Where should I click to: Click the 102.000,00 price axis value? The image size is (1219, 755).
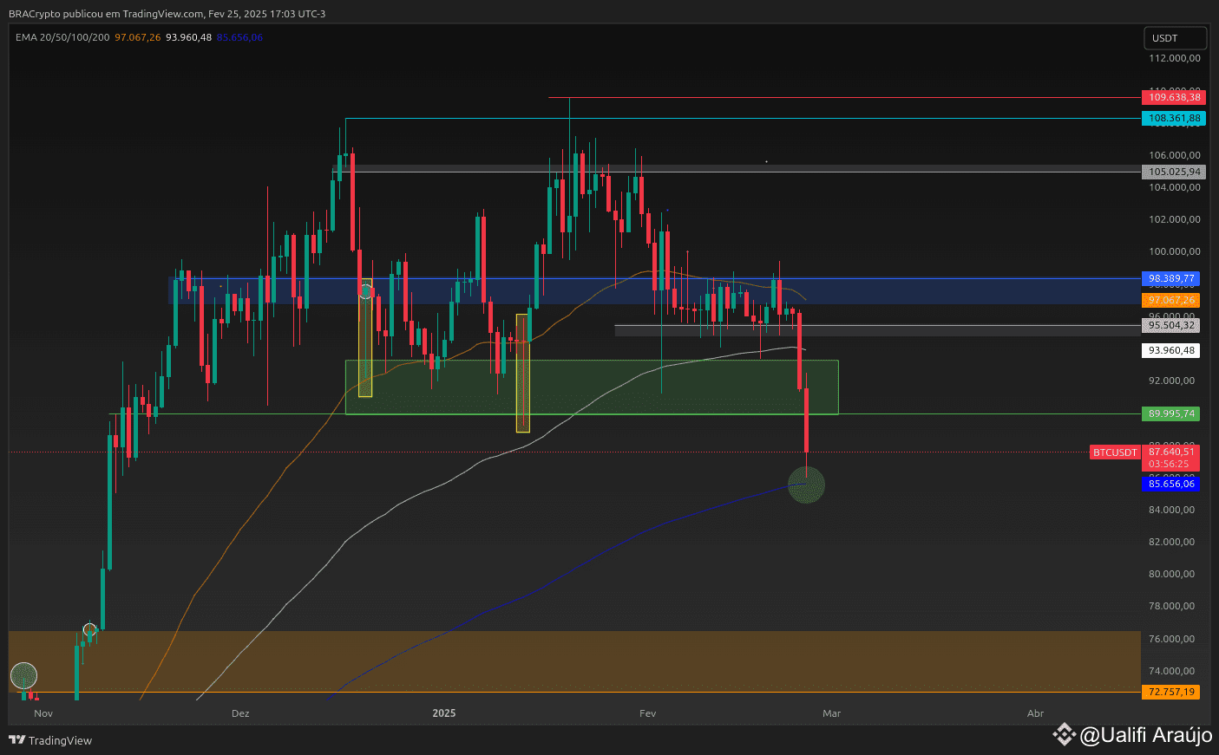click(1175, 219)
